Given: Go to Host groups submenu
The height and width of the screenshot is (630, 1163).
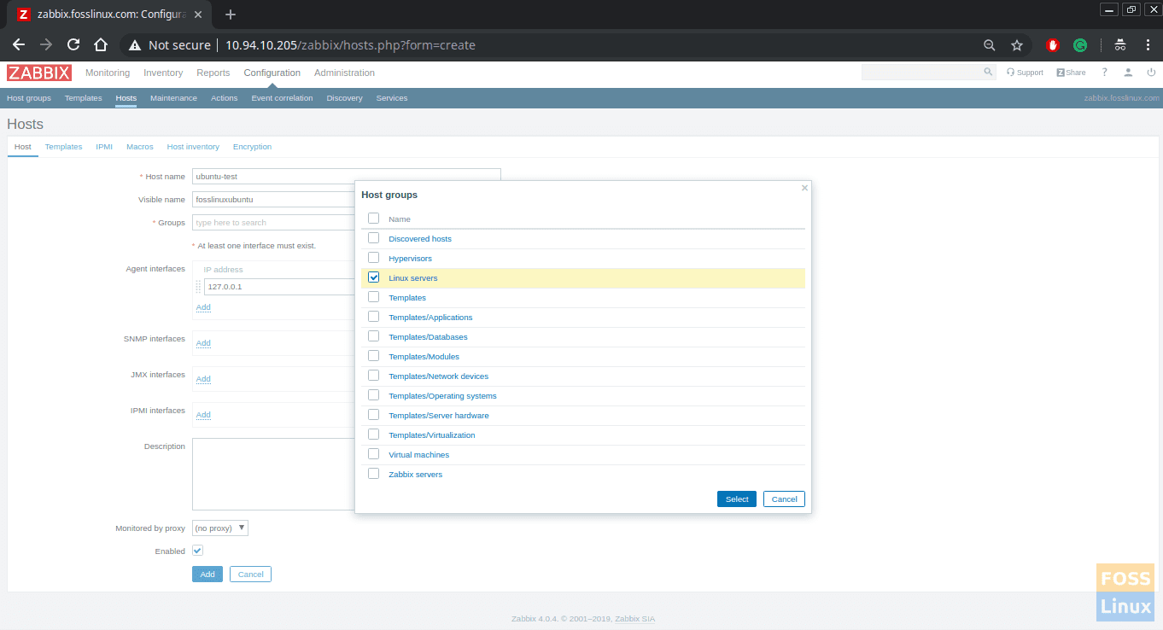Looking at the screenshot, I should [29, 98].
